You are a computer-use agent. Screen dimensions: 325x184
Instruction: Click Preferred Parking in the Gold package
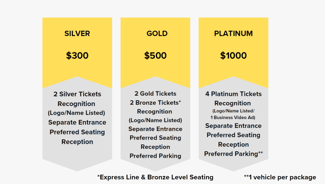pos(155,156)
